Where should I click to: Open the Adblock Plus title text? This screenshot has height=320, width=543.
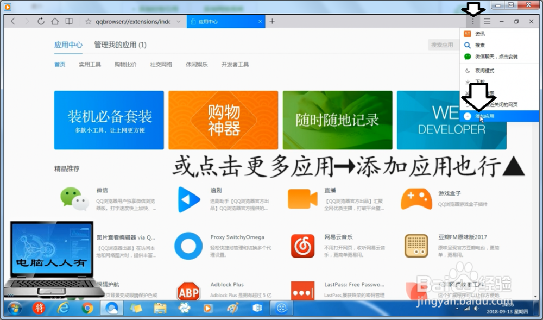227,284
